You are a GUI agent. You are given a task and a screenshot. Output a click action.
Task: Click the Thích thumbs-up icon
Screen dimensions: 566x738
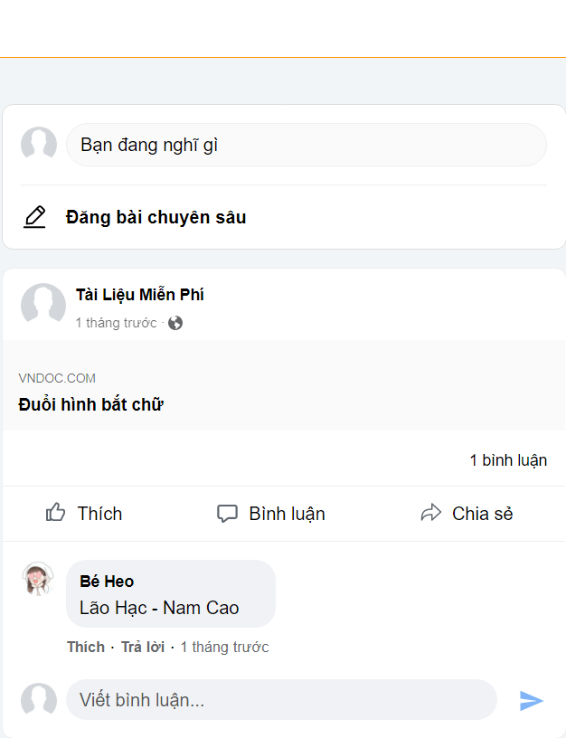point(54,513)
